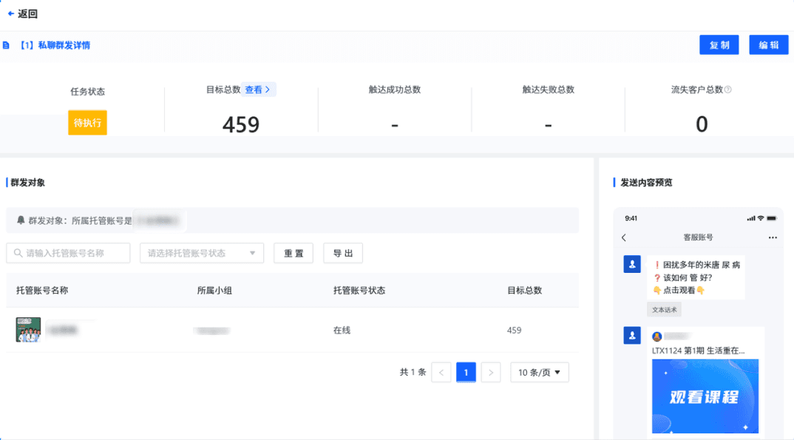794x440 pixels.
Task: Click the first message avatar in preview
Action: (x=632, y=264)
